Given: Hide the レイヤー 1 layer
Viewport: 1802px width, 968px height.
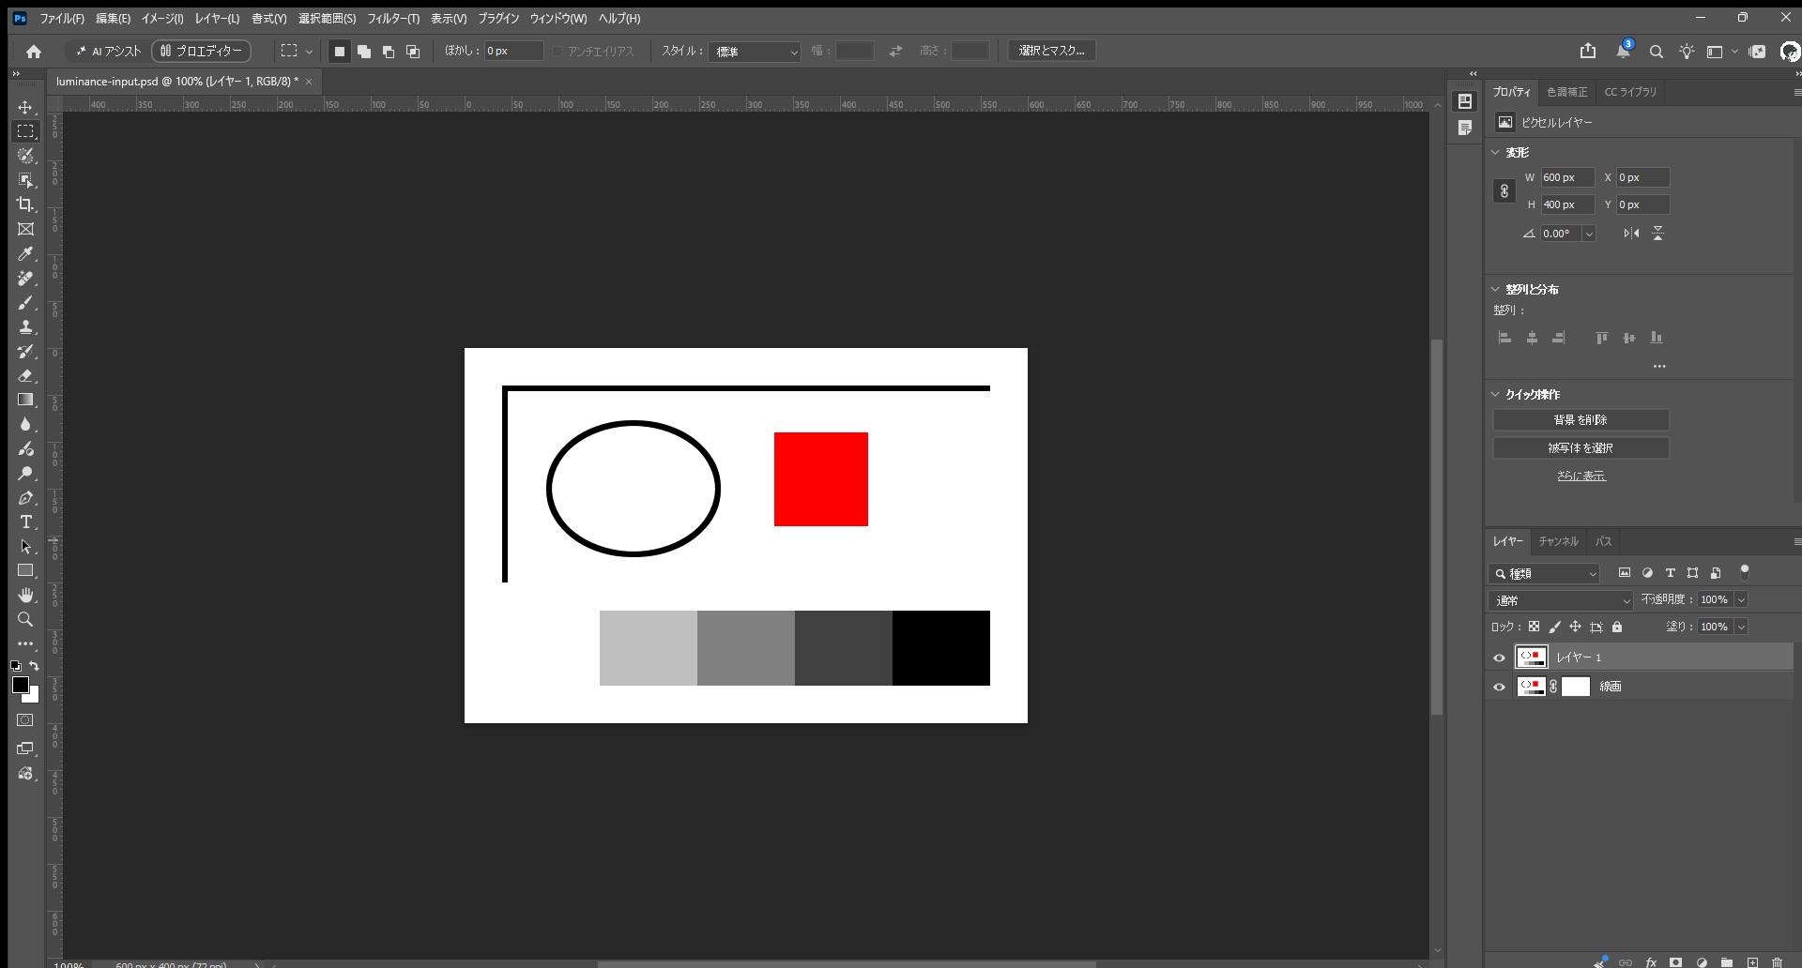Looking at the screenshot, I should tap(1499, 658).
